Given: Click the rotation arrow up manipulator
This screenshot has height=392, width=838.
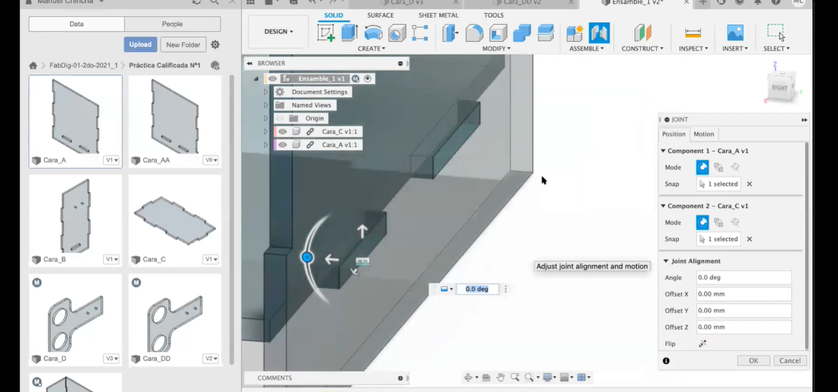Looking at the screenshot, I should [363, 231].
